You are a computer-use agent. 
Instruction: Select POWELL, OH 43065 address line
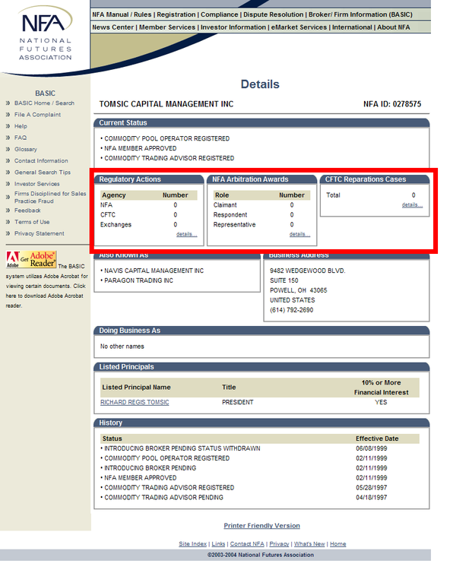coord(299,290)
